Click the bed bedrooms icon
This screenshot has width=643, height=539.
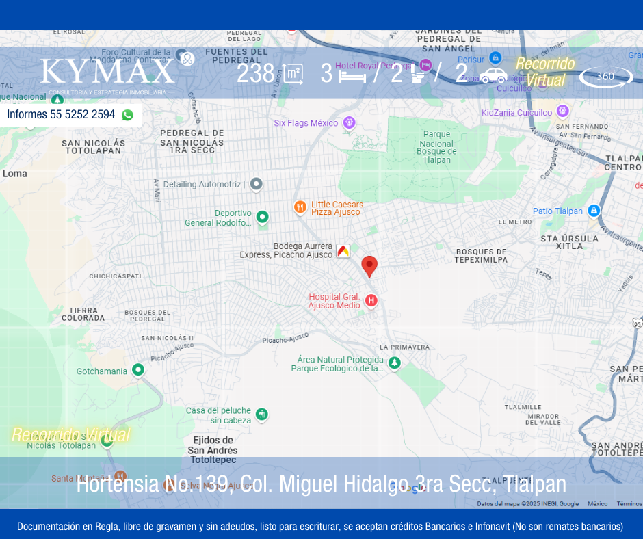pyautogui.click(x=353, y=77)
